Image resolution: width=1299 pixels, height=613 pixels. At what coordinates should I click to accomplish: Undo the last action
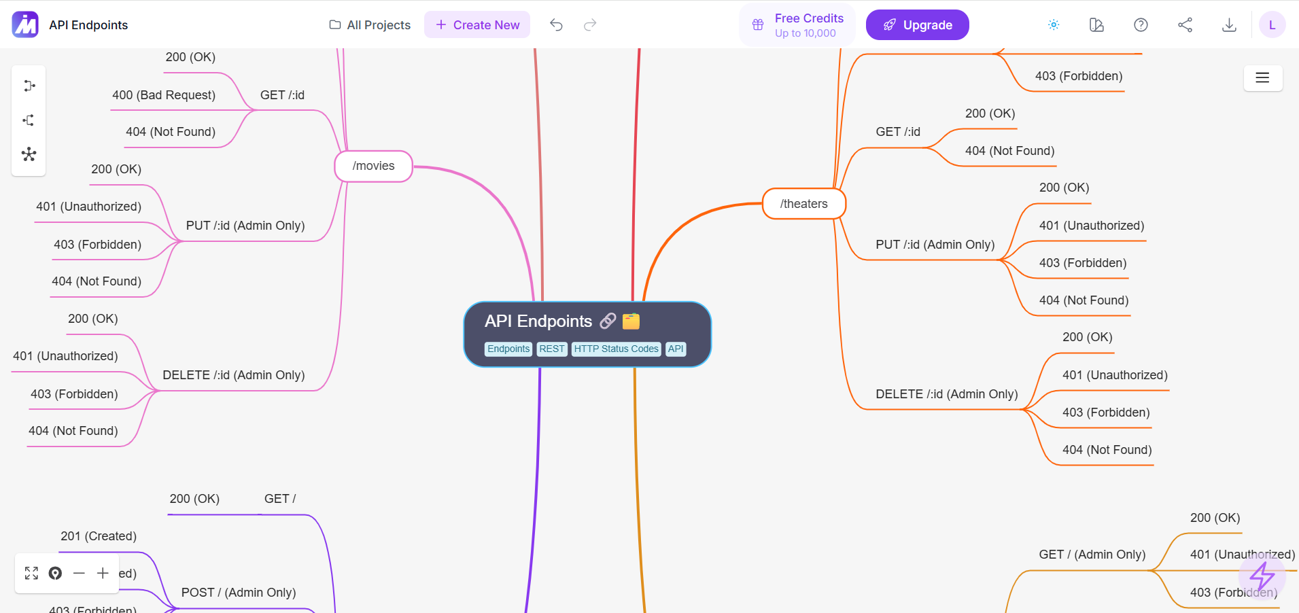pos(556,25)
